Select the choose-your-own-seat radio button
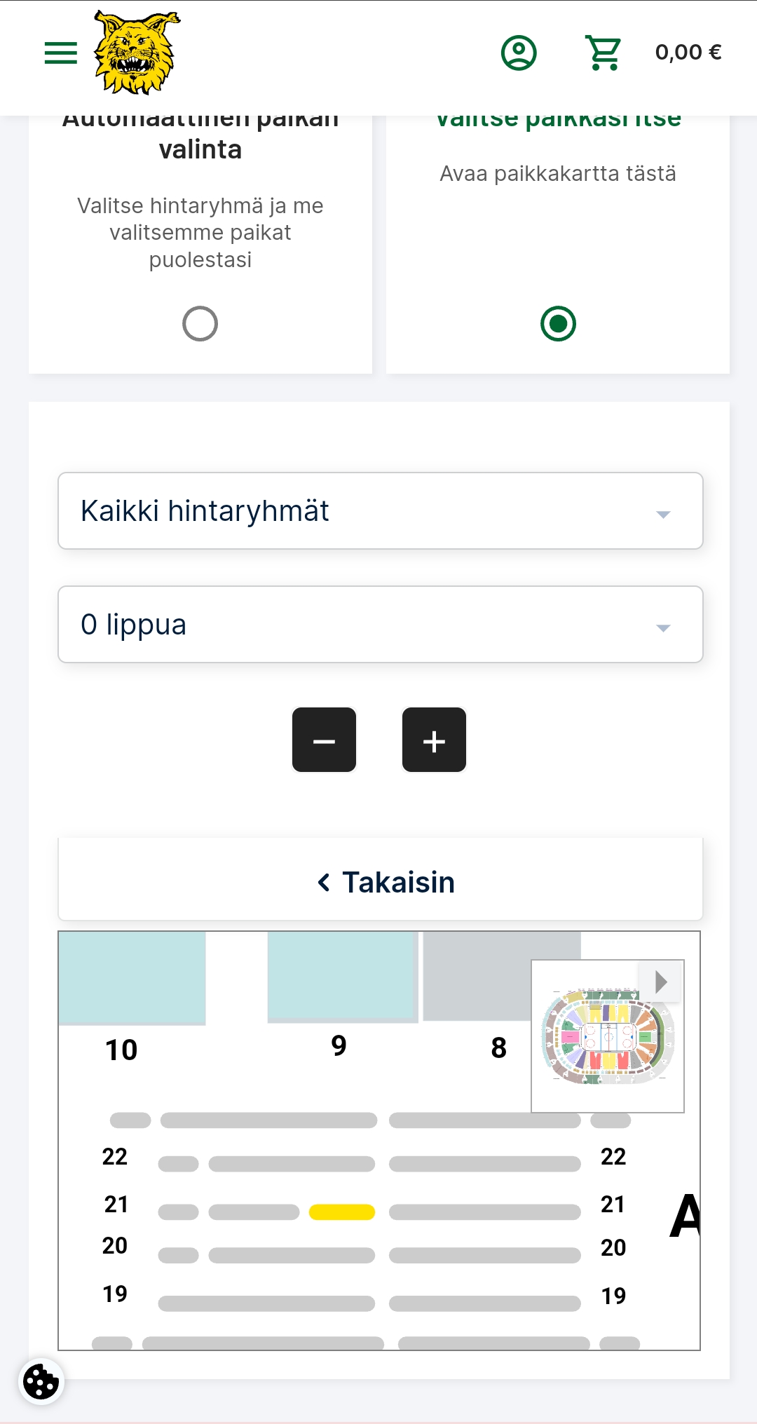Viewport: 757px width, 1424px height. tap(558, 324)
